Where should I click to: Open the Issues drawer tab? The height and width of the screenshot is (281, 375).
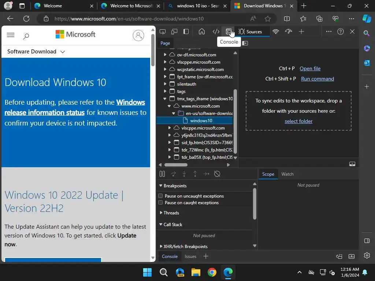pos(190,256)
